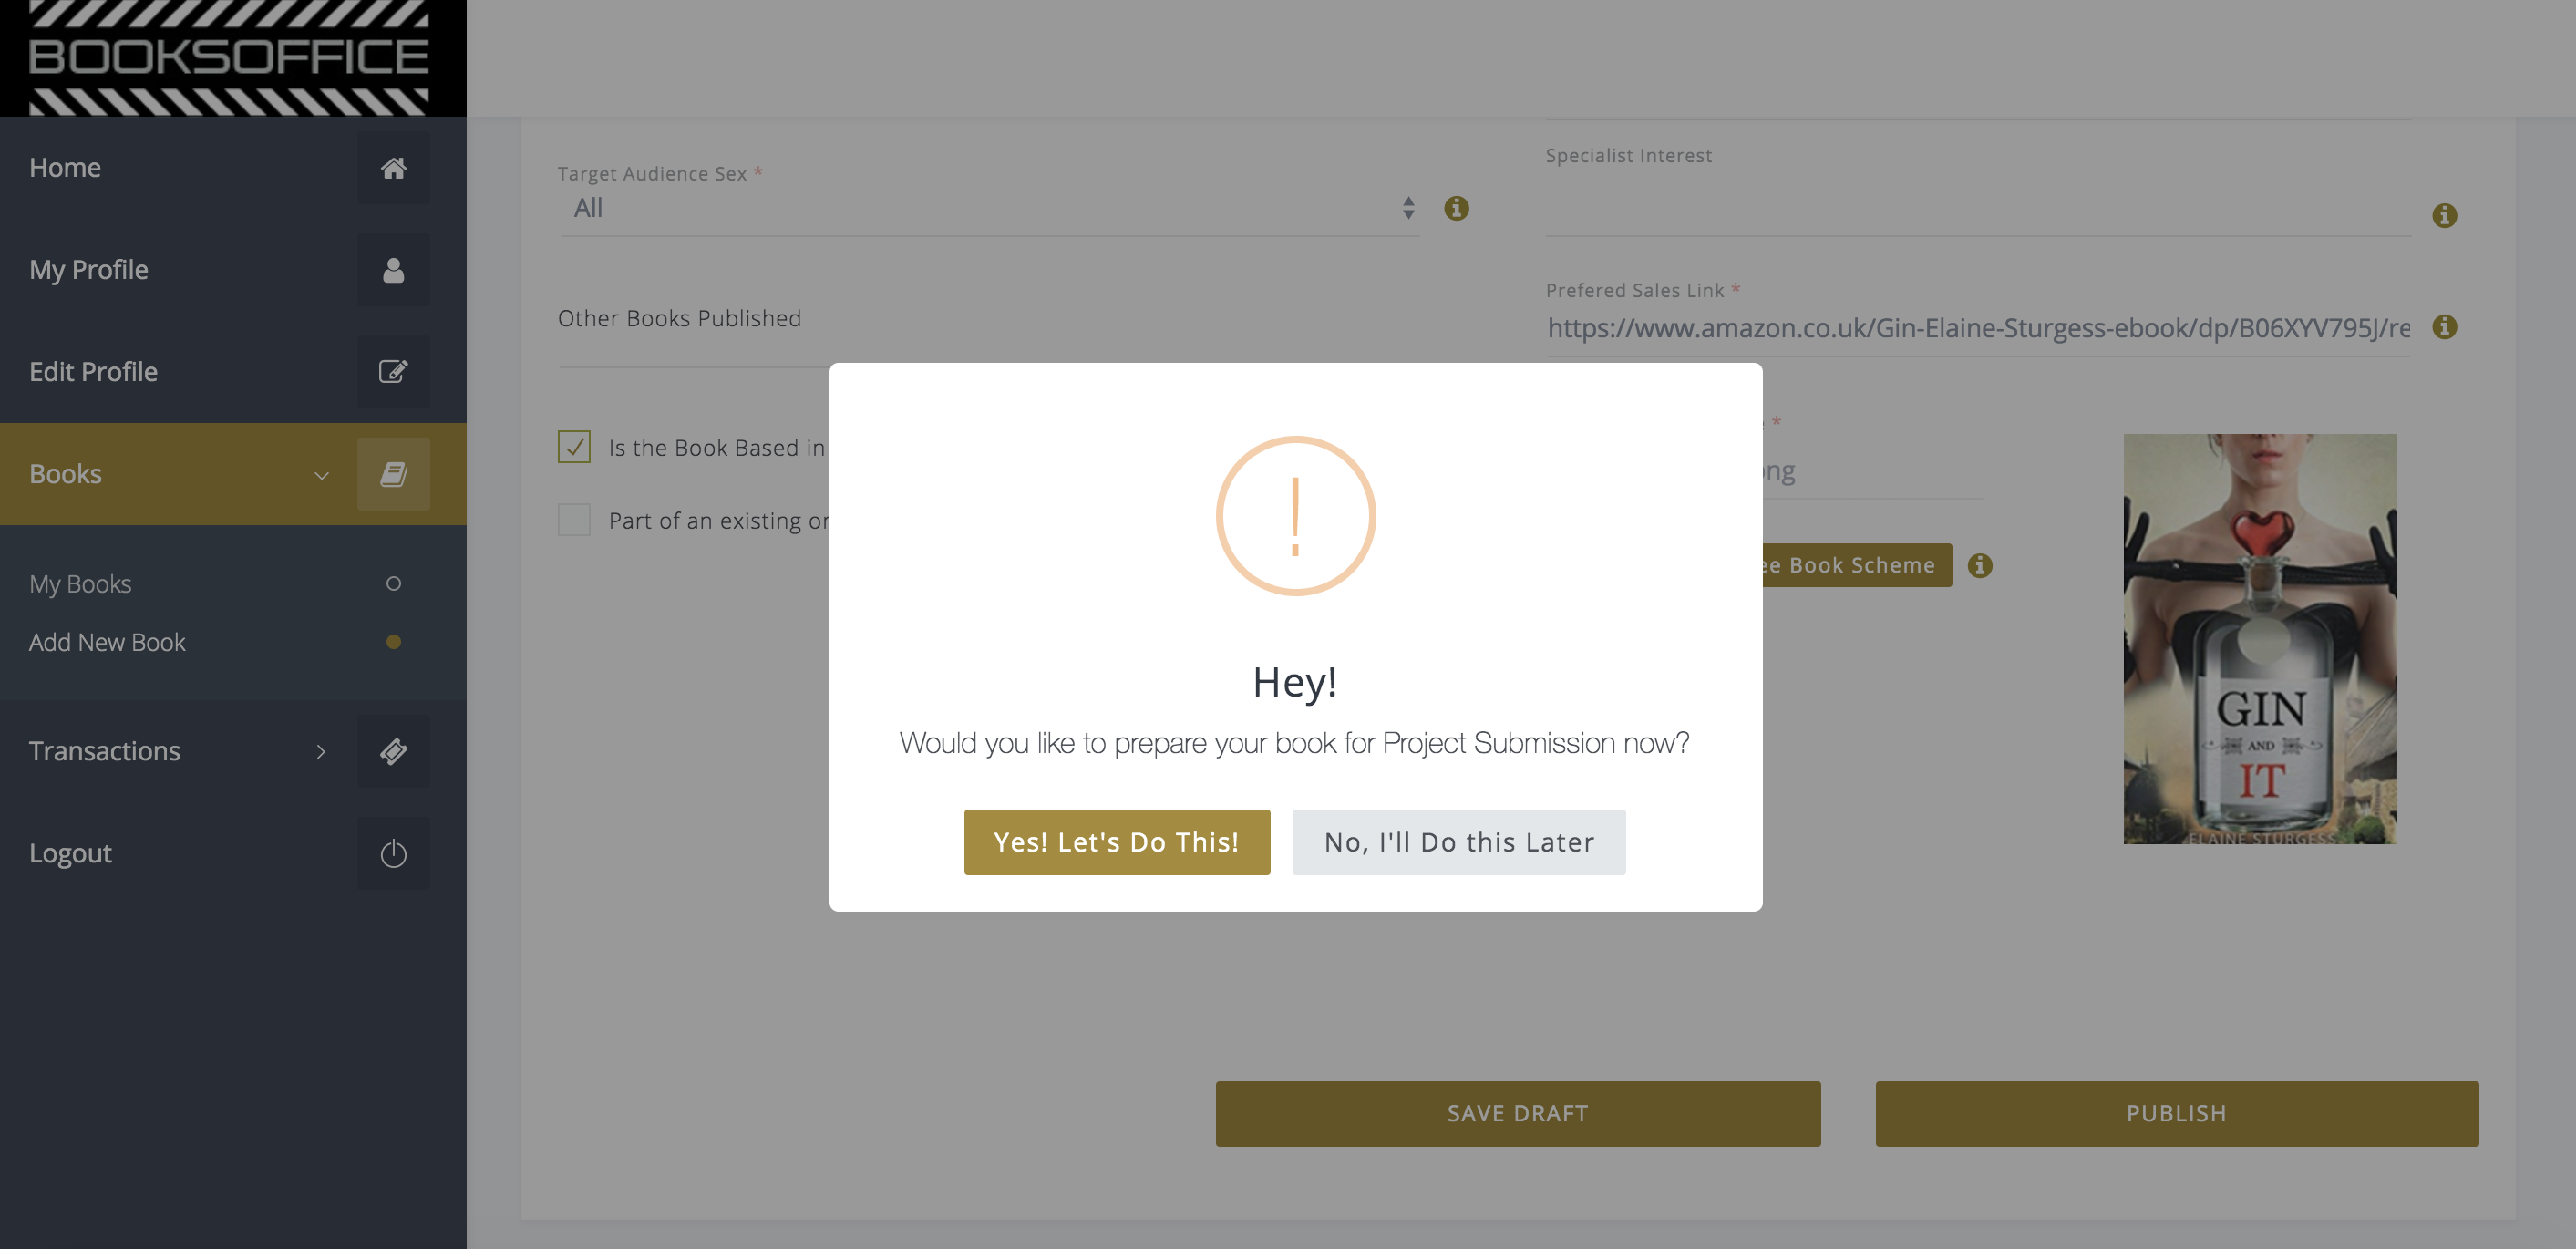Screen dimensions: 2576x1249
Task: Click the Books book icon
Action: (x=393, y=474)
